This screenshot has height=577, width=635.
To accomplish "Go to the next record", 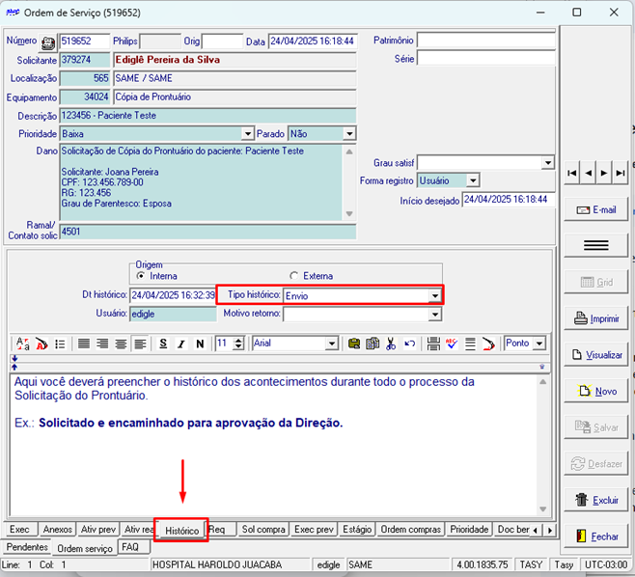I will [x=604, y=173].
